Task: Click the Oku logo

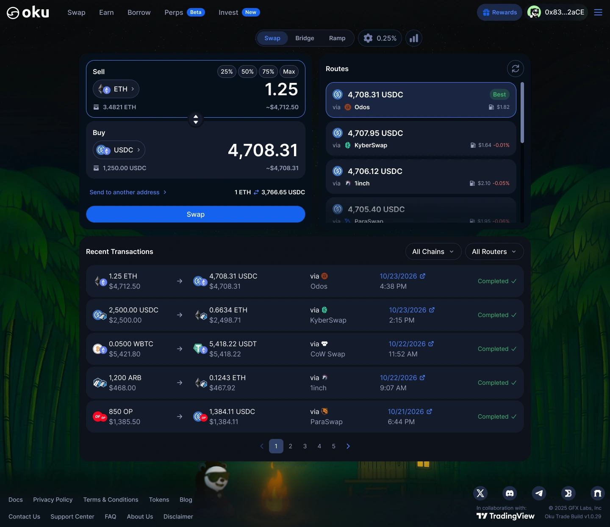Action: coord(28,13)
